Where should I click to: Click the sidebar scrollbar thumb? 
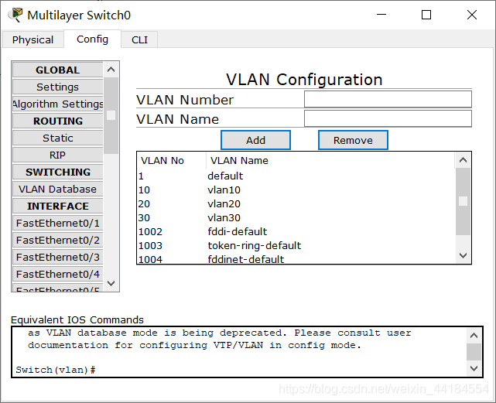click(x=111, y=115)
